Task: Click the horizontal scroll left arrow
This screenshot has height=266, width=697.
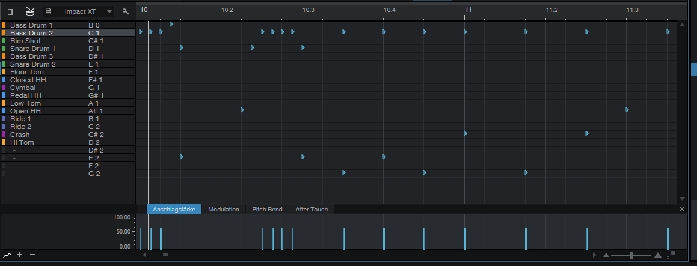Action: [x=144, y=255]
